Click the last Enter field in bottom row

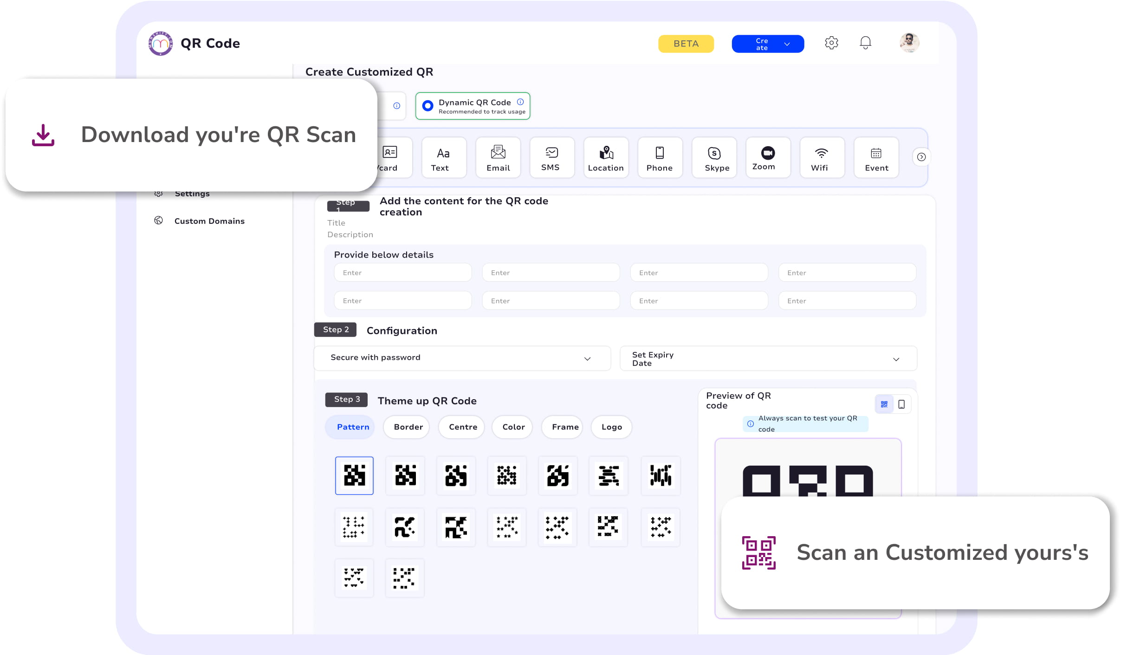click(847, 301)
